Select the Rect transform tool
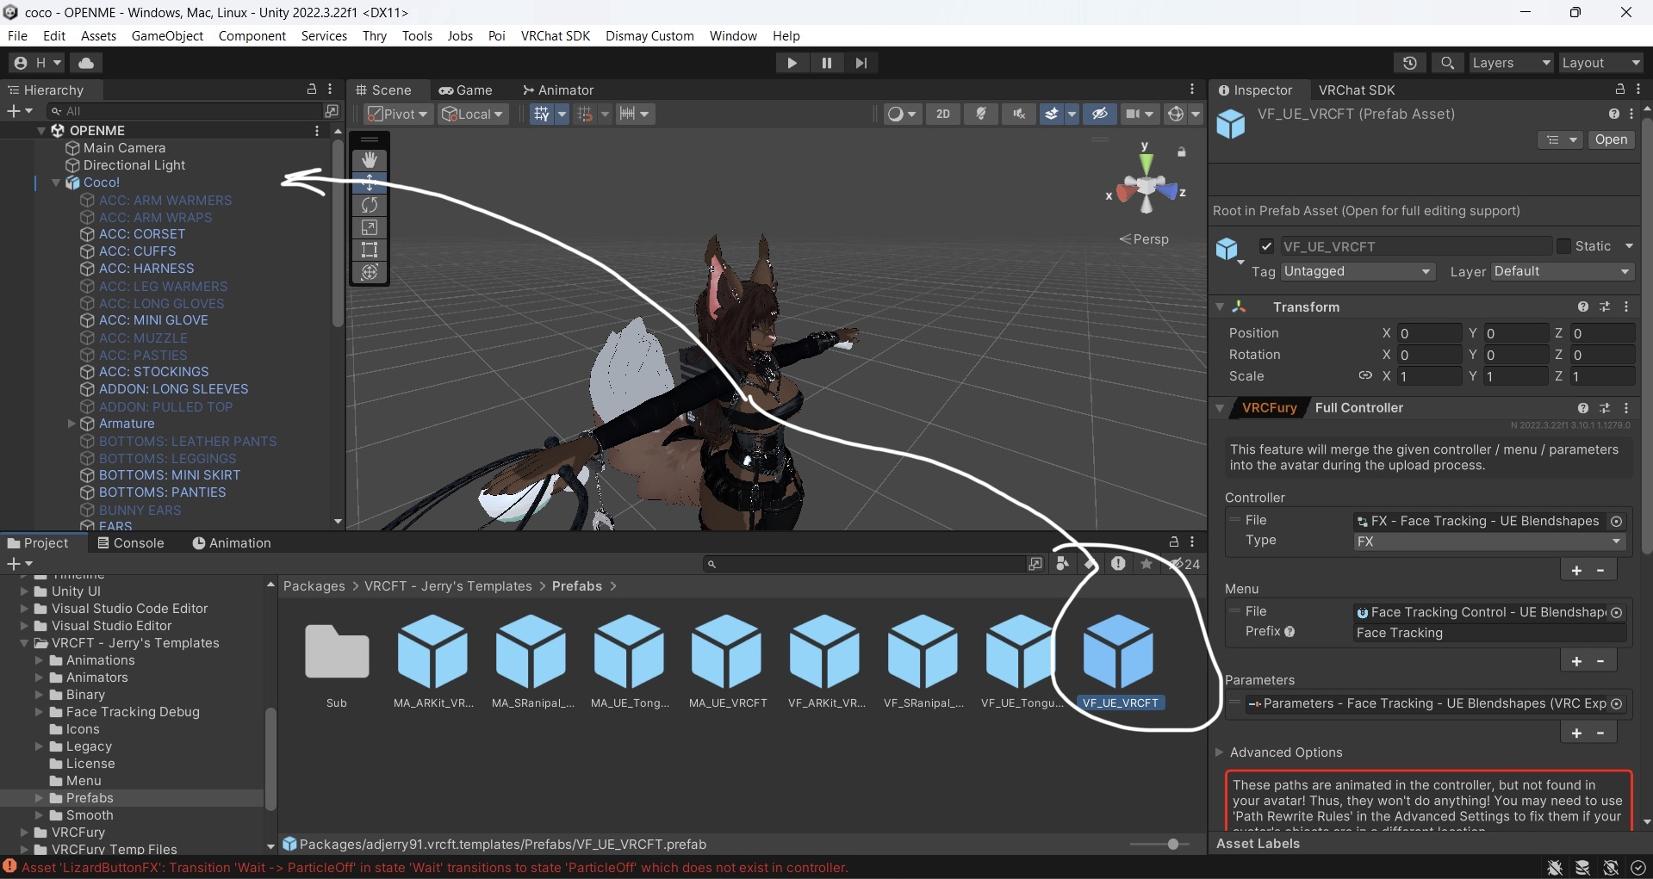This screenshot has height=879, width=1653. tap(370, 250)
